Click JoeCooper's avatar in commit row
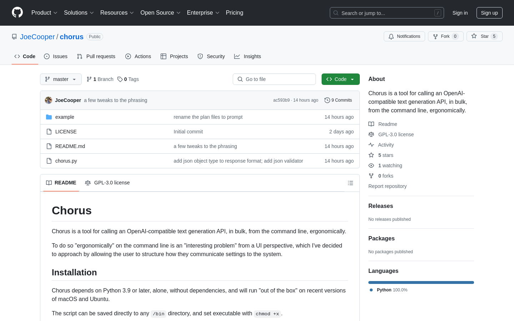 coord(49,100)
